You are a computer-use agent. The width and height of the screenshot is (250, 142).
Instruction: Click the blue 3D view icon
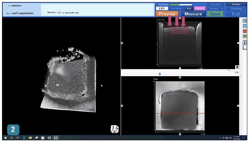245,25
